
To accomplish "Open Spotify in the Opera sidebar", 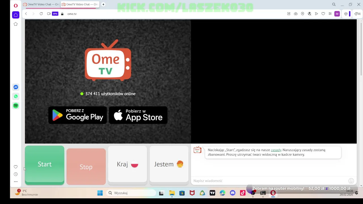I will [x=16, y=106].
